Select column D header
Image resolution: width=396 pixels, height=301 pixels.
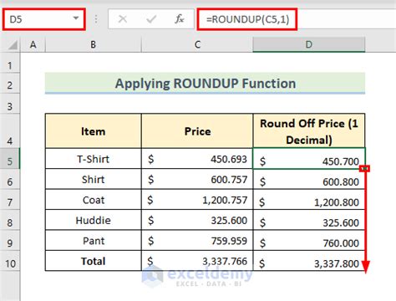[309, 44]
